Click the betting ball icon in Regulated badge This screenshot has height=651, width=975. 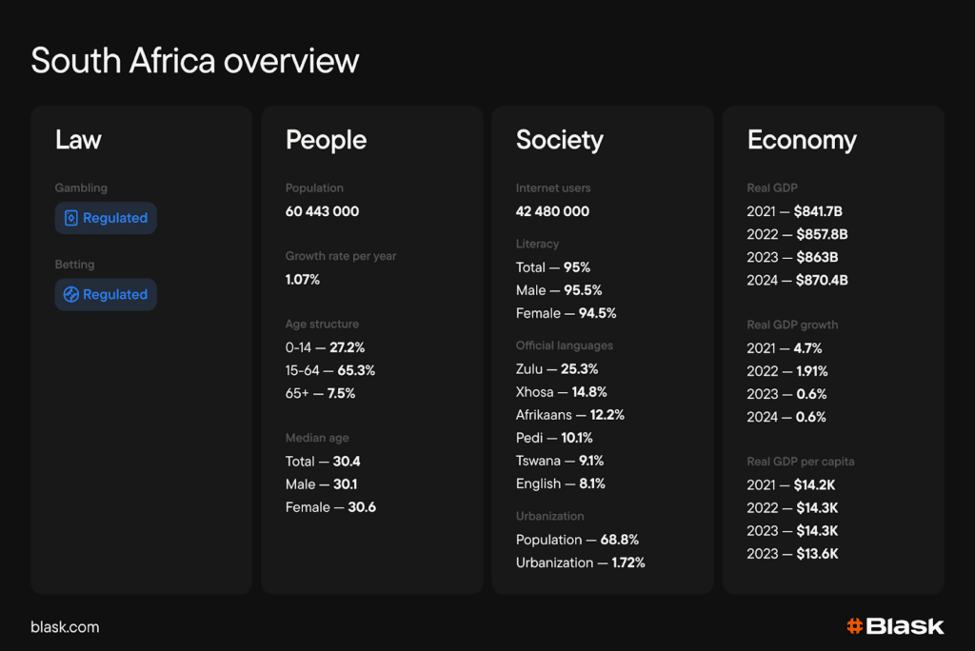tap(70, 295)
